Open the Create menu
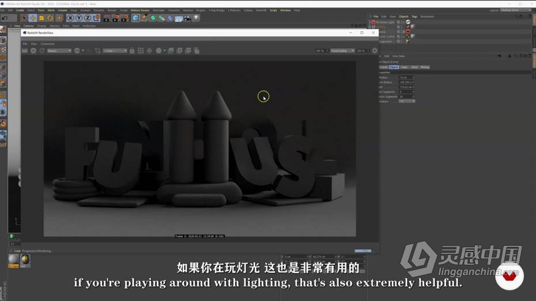The image size is (536, 301). tap(20, 10)
